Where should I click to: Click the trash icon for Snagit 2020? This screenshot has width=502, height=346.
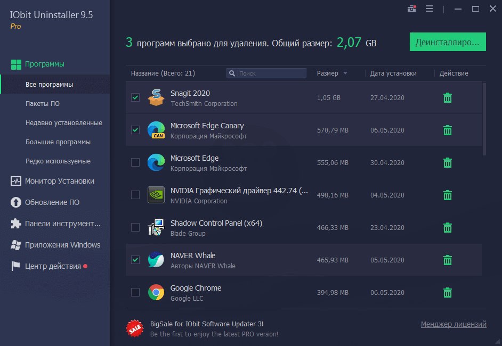click(448, 97)
